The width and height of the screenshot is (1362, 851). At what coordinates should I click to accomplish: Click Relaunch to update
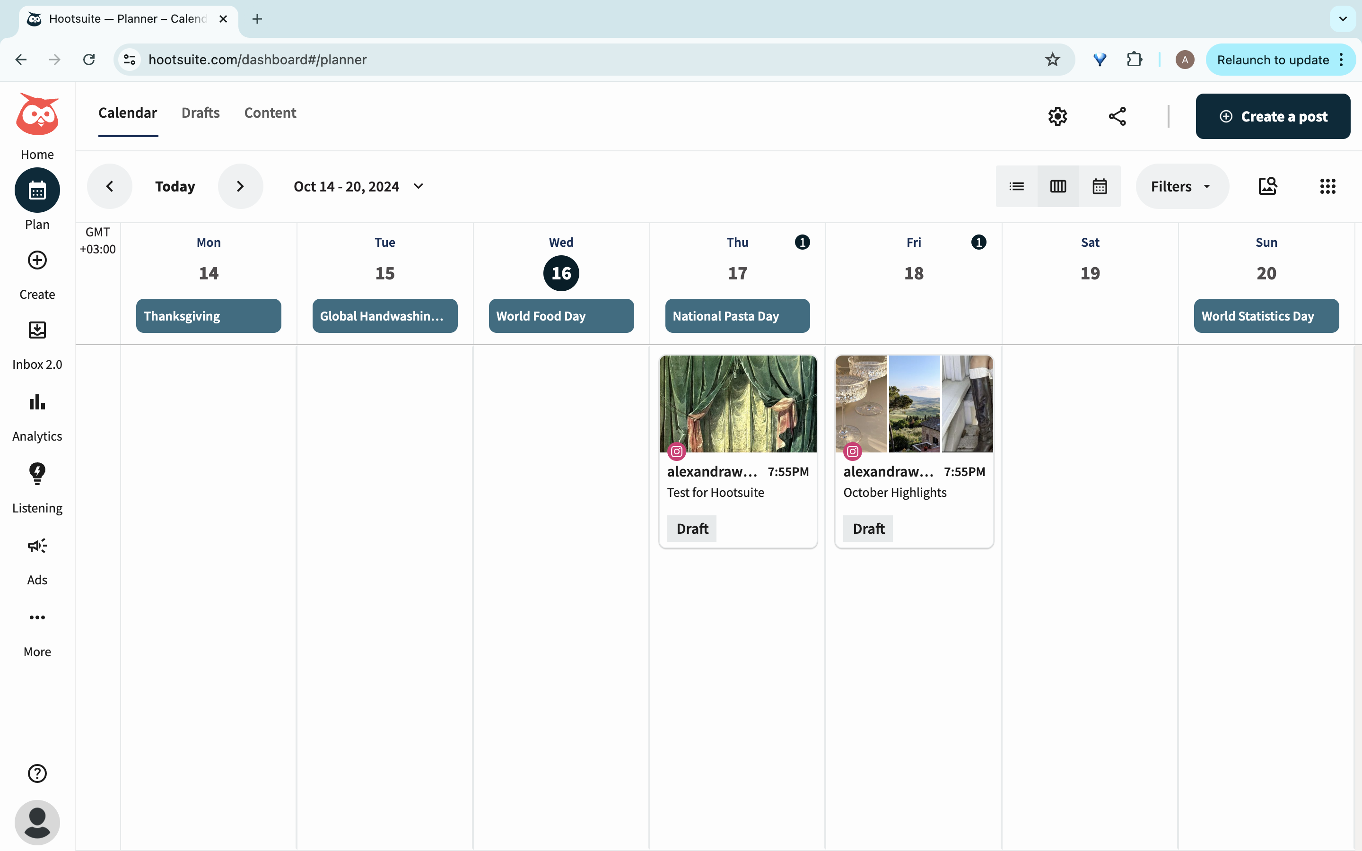tap(1273, 60)
